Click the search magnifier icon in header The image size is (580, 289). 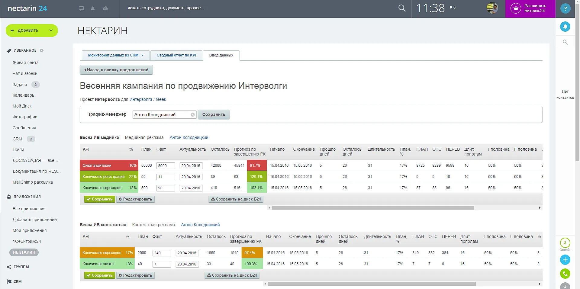tap(402, 8)
